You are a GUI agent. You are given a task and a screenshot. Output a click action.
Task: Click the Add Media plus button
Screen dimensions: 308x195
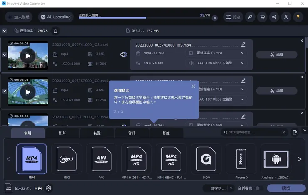19,17
